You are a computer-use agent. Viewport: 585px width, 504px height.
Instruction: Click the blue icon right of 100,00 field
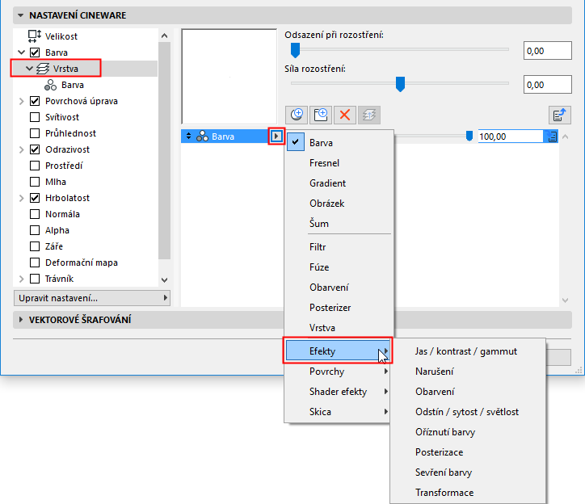pyautogui.click(x=551, y=136)
